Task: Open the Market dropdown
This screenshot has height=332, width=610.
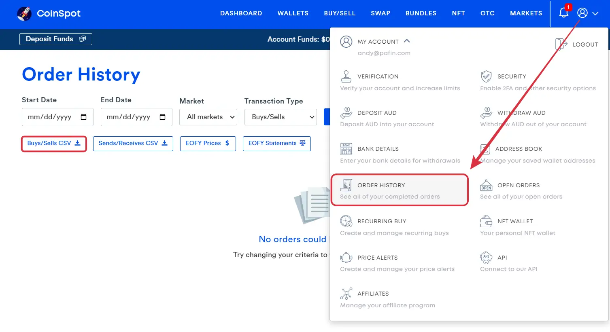Action: point(208,117)
